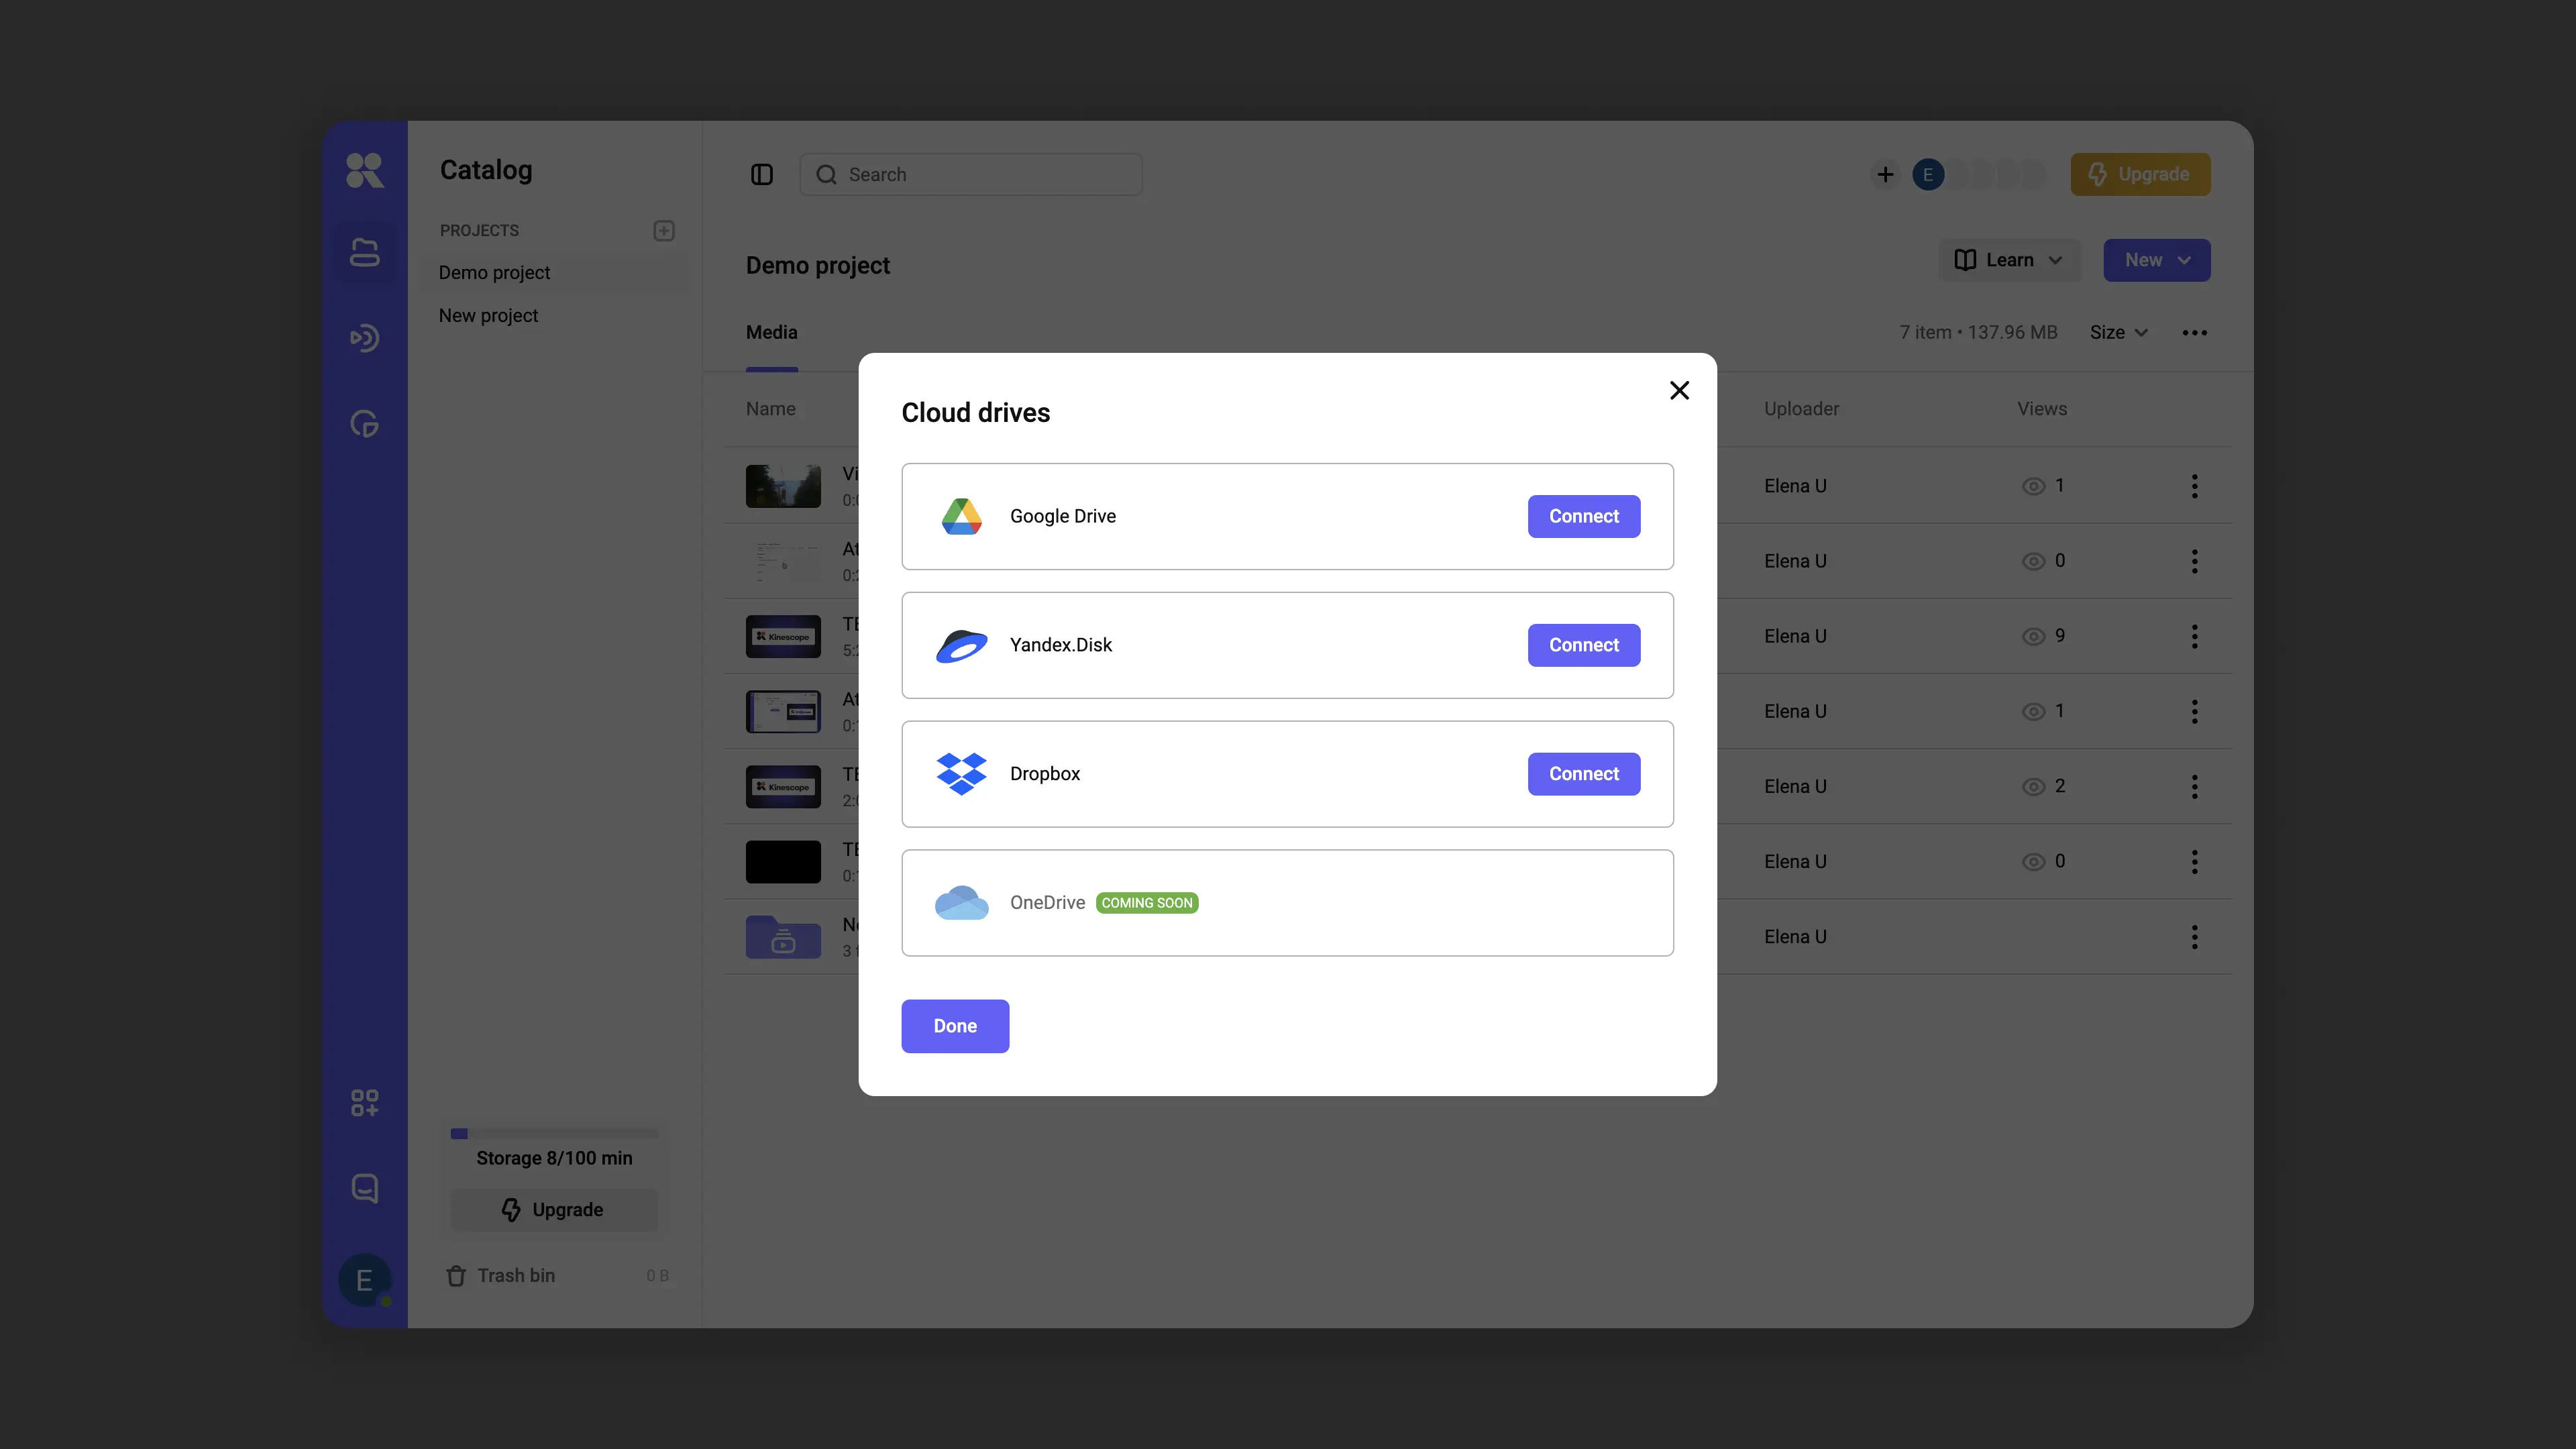Open the Kinescope logo home icon

click(x=364, y=170)
